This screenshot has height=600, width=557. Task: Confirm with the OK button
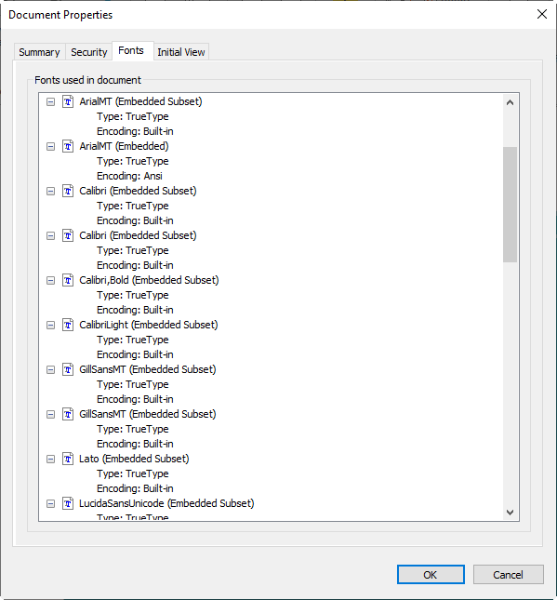point(431,575)
